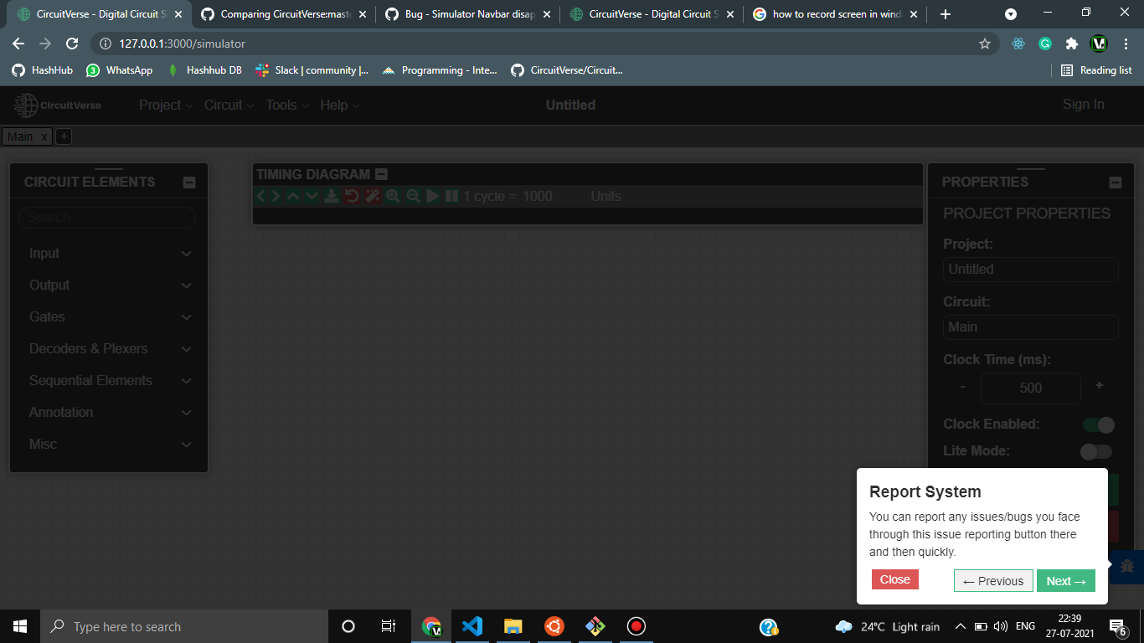Expand the Input elements category
The image size is (1144, 643).
110,254
